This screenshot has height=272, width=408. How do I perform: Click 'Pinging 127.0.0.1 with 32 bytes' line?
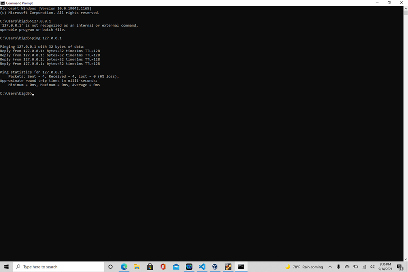[x=42, y=47]
